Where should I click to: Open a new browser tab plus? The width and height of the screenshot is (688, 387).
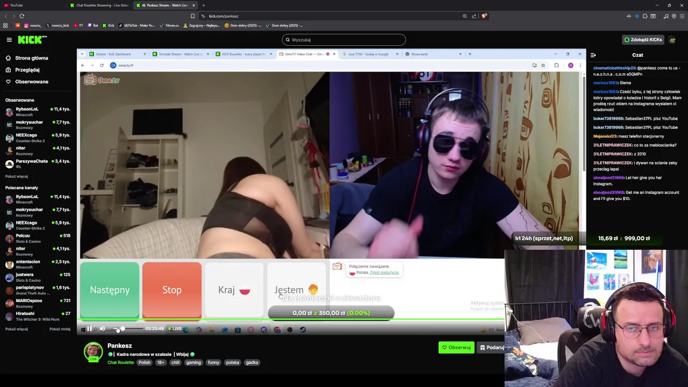(x=203, y=5)
